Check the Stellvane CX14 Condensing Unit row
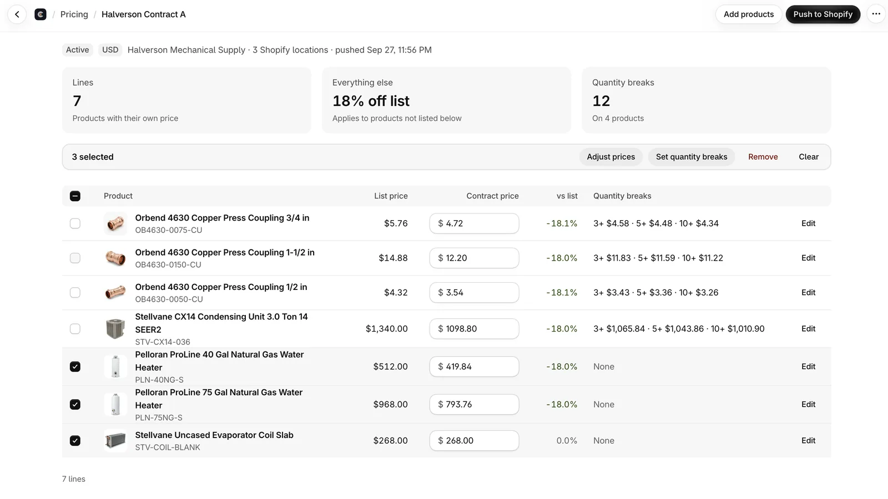 (x=75, y=329)
